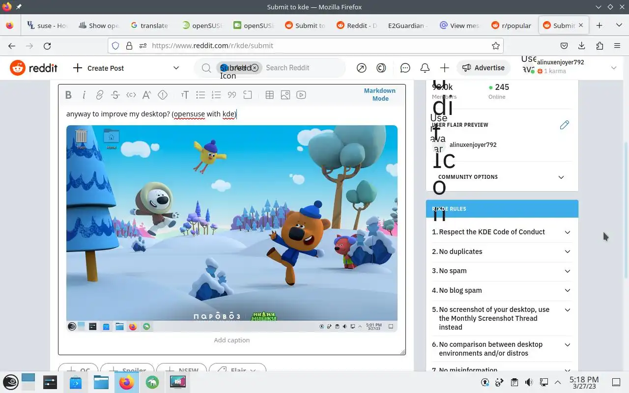Click the Add caption field
This screenshot has height=393, width=629.
pyautogui.click(x=232, y=340)
